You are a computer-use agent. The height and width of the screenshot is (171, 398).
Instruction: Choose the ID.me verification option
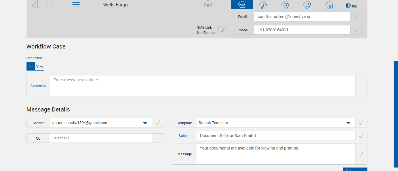tap(351, 6)
